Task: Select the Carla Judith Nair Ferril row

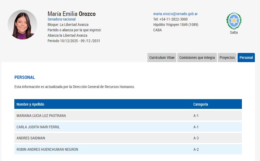Action: coord(38,127)
